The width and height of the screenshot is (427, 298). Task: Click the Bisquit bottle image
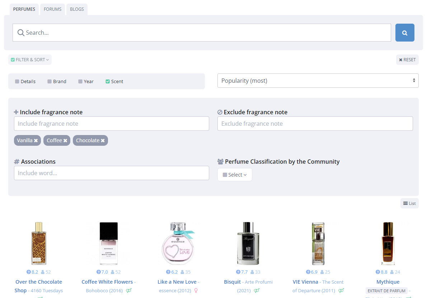coord(248,243)
